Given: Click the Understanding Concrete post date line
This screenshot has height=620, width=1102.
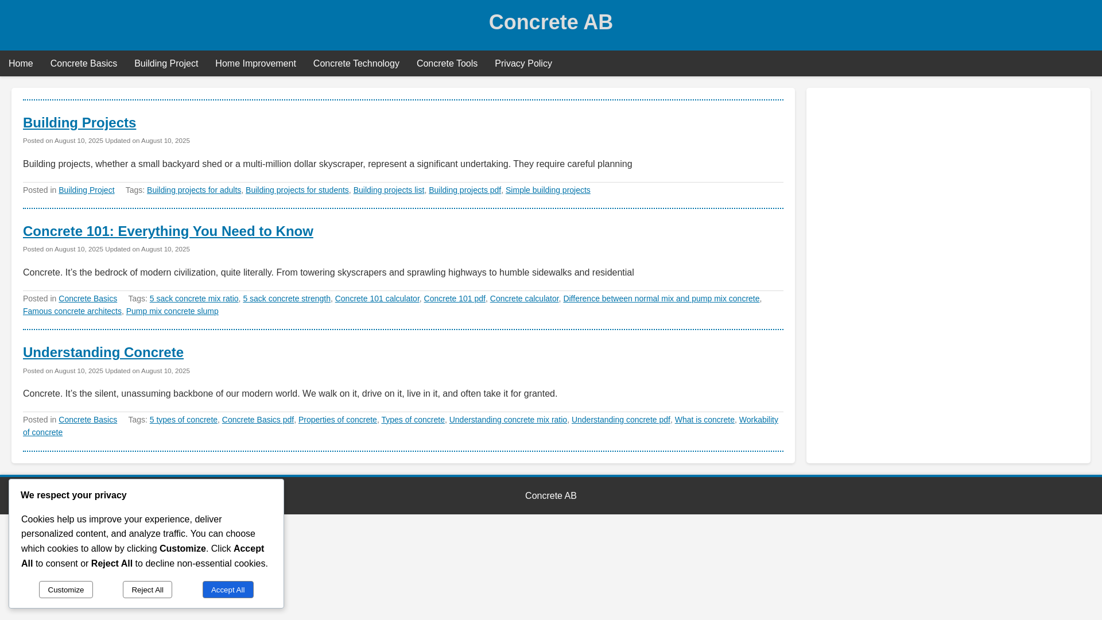Looking at the screenshot, I should pyautogui.click(x=106, y=371).
